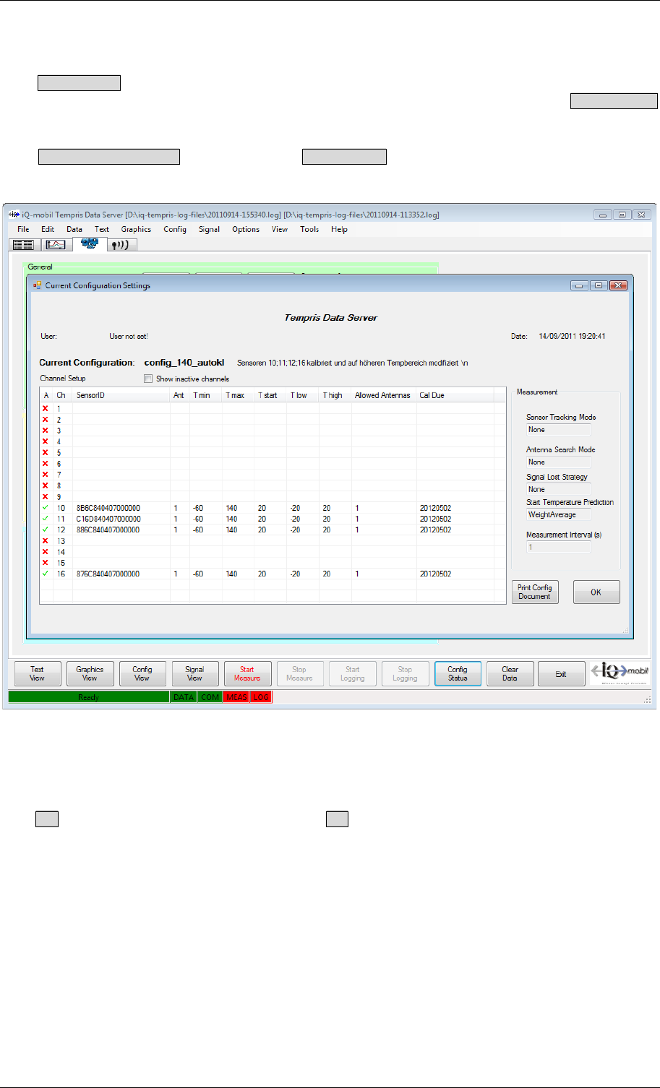660x1088 pixels.
Task: Click green check status of channel 12
Action: (x=46, y=530)
